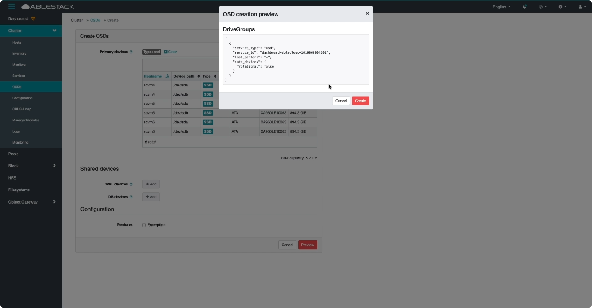Click the Cluster breadcrumb
This screenshot has height=308, width=592.
click(77, 20)
